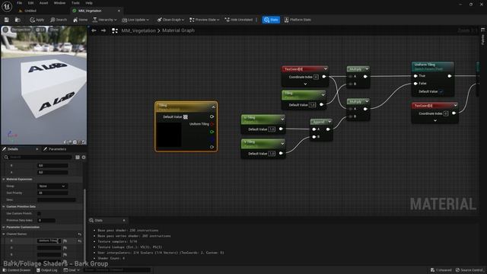Collapse the Material Expression section
Screen dimensions: 487x274
click(4, 180)
